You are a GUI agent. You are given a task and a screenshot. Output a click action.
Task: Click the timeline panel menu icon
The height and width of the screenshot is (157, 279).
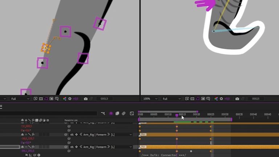1,107
